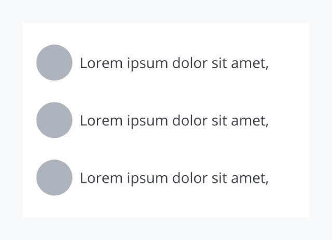
Task: Click the word "ipsum" in the first row
Action: 147,64
